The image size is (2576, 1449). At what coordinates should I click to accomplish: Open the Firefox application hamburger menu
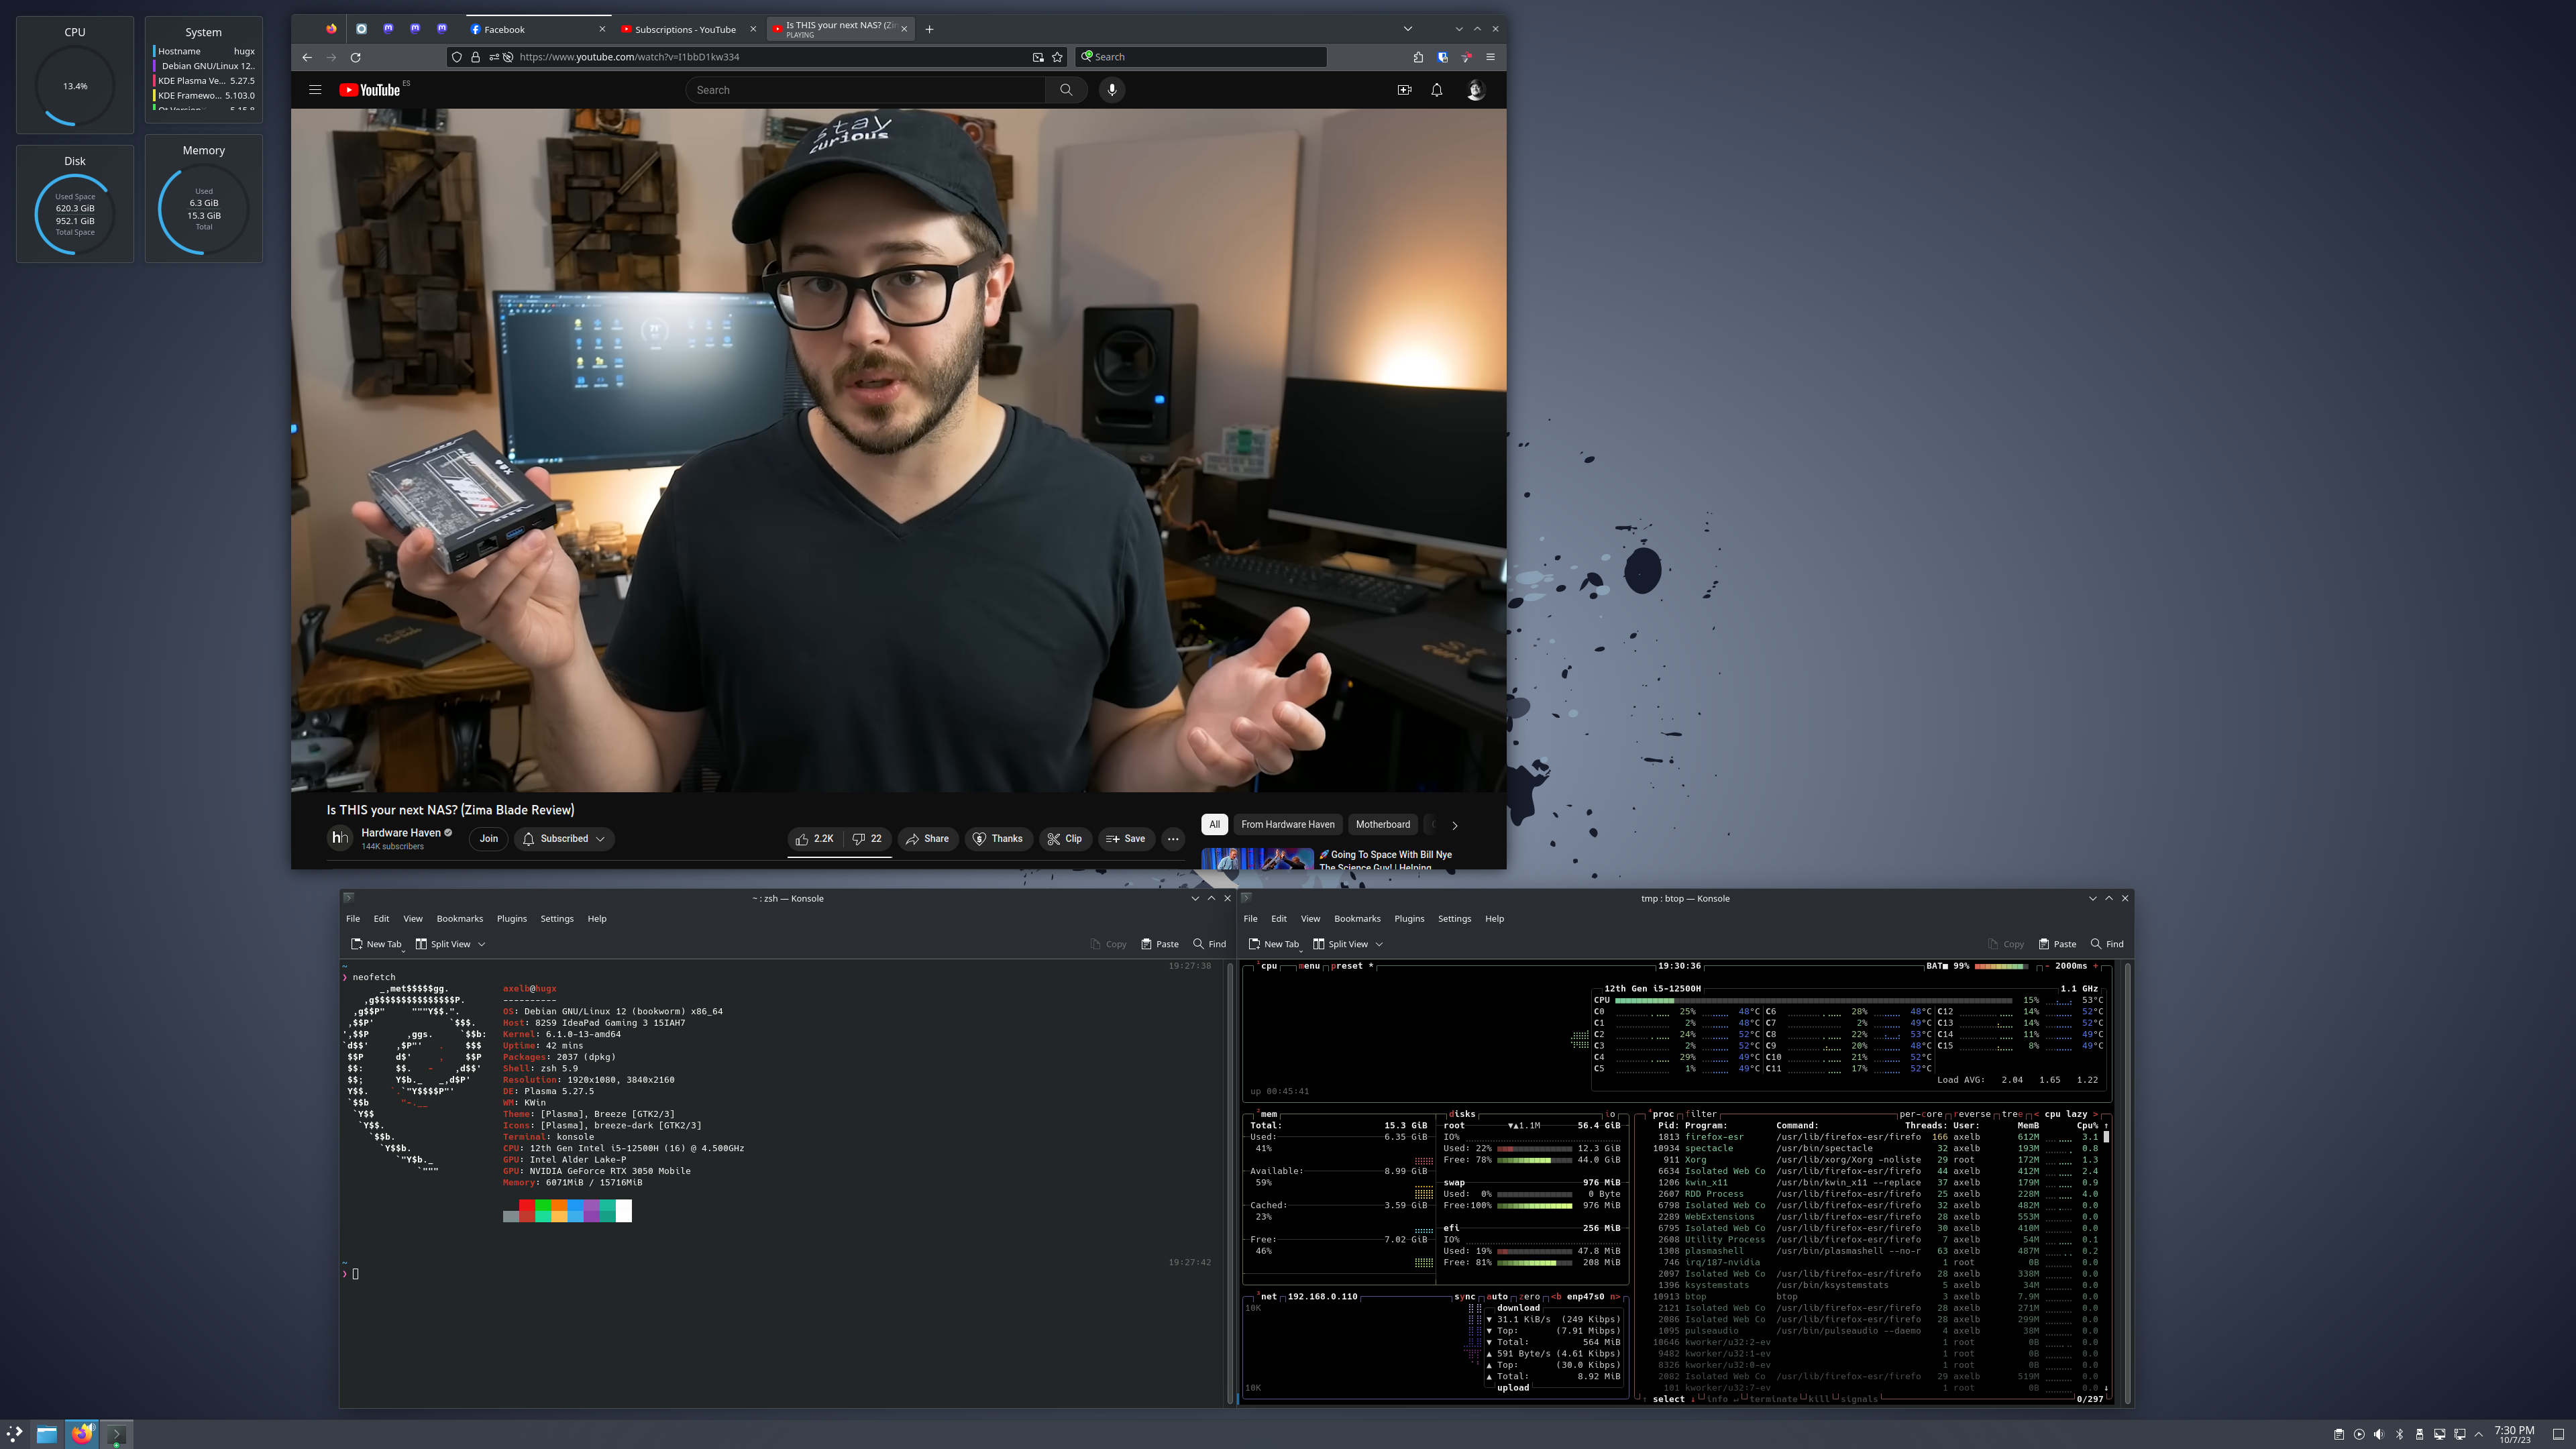(1490, 57)
